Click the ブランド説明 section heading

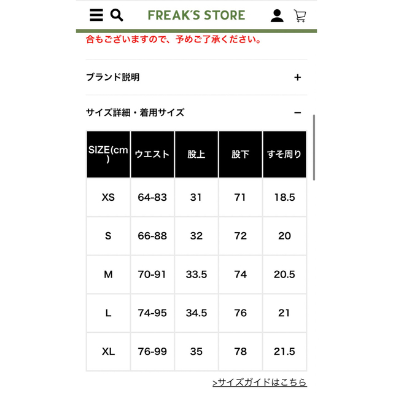[113, 77]
